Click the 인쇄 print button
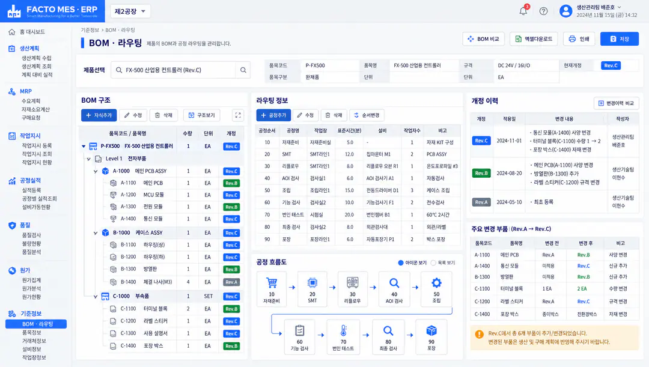This screenshot has height=367, width=649. click(x=579, y=39)
